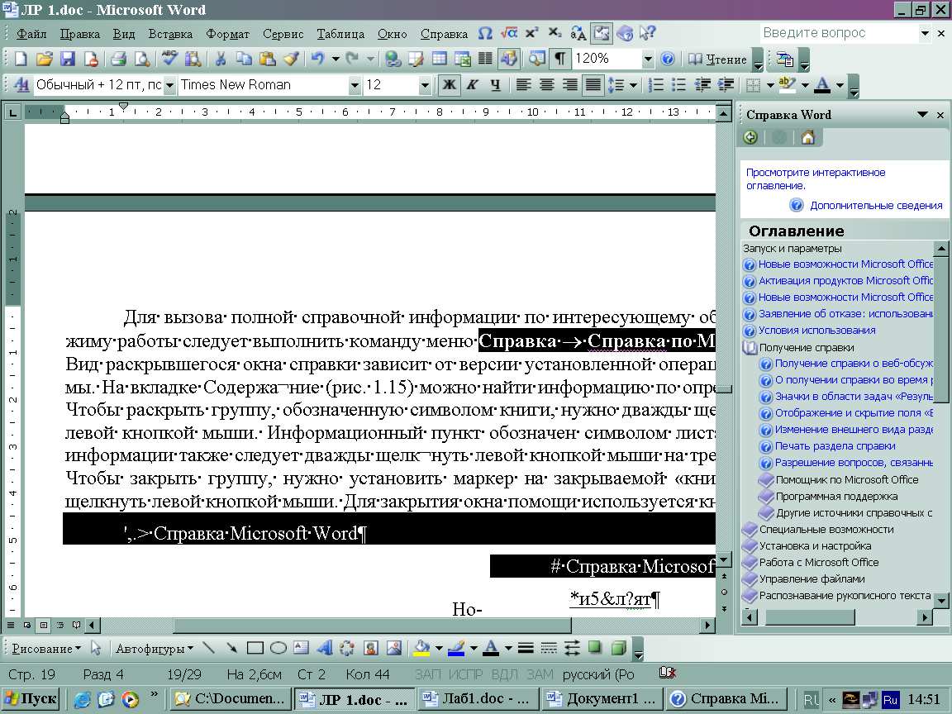Insert a symbol with the Omega icon
The width and height of the screenshot is (952, 714).
click(485, 33)
